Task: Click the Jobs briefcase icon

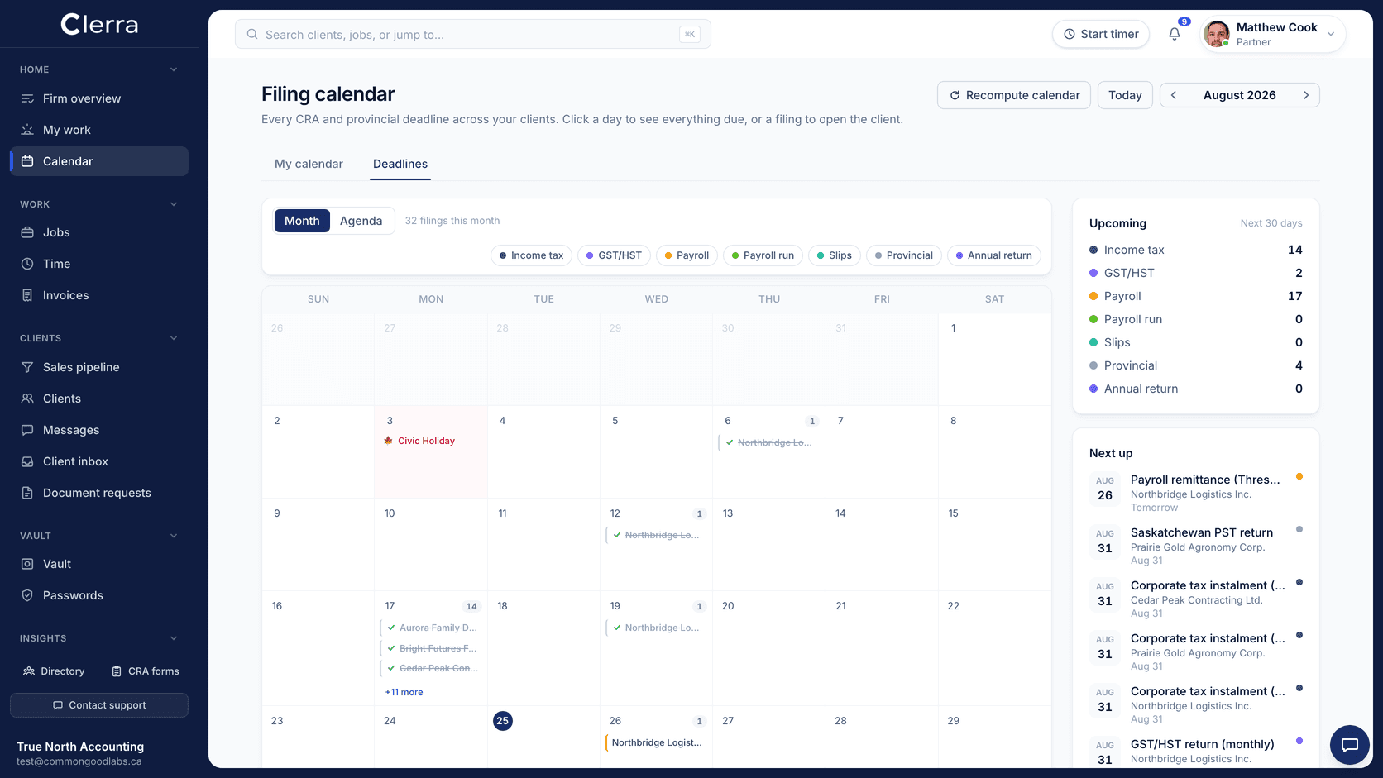Action: click(x=27, y=232)
